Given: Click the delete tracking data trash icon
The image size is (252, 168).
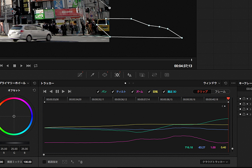Looking at the screenshot, I should [81, 162].
